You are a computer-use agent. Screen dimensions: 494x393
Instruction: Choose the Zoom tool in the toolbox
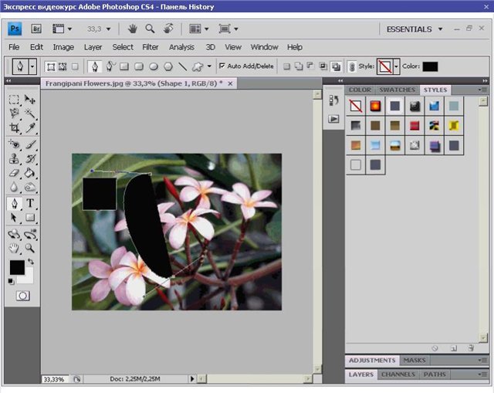tap(30, 248)
